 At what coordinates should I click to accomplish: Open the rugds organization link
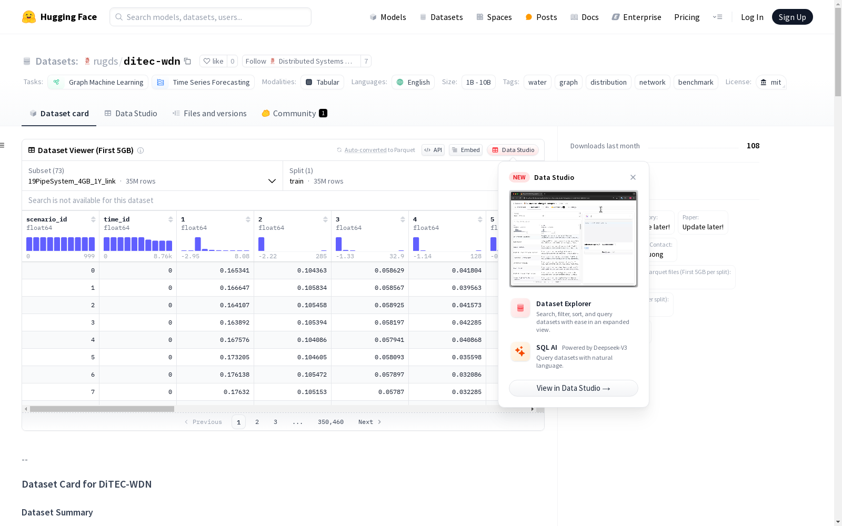106,61
